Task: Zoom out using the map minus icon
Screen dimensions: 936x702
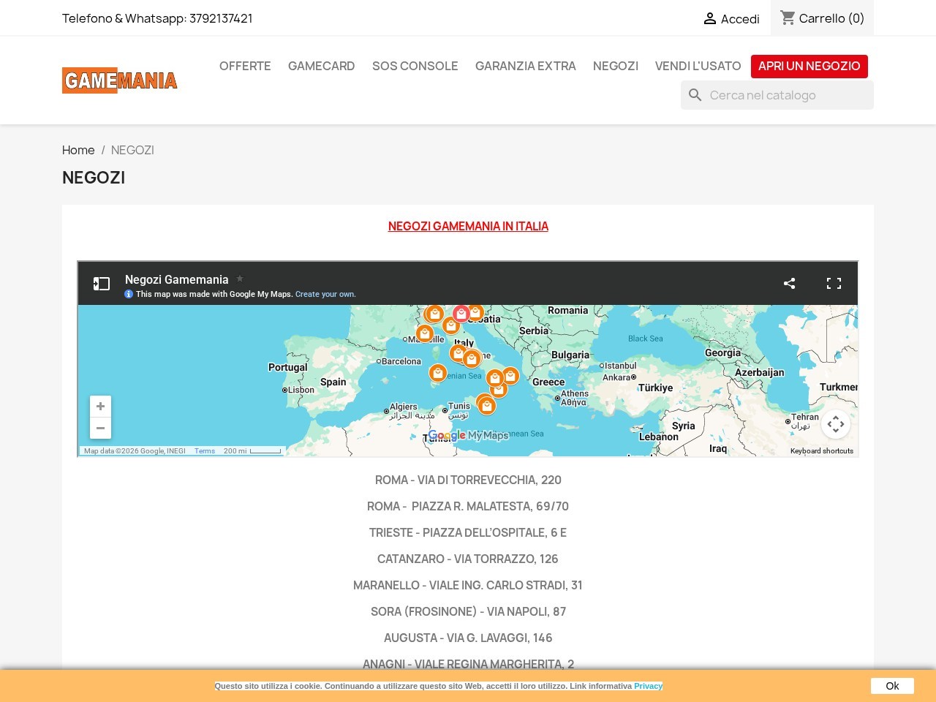Action: [x=100, y=428]
